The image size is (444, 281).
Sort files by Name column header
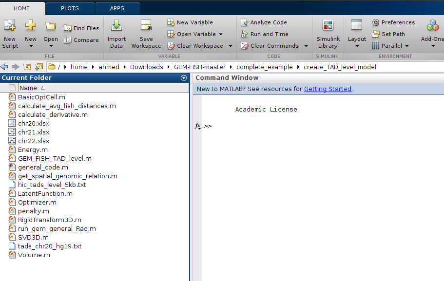coord(103,88)
